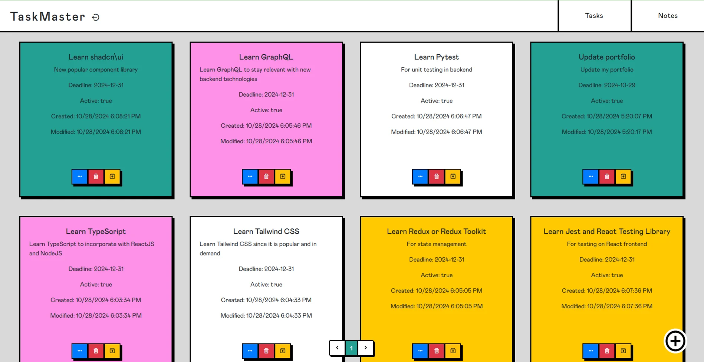Archive the Learn GraphQL task
704x362 pixels.
(283, 177)
